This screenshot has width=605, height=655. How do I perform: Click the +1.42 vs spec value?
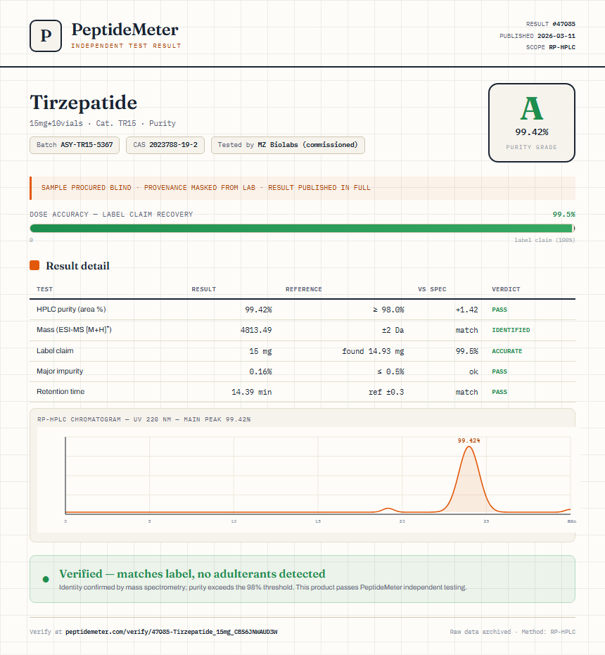point(466,310)
